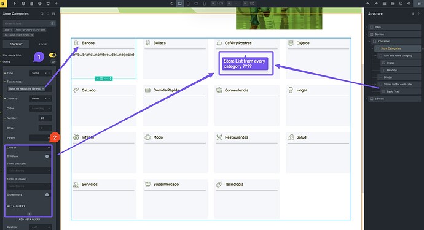The width and height of the screenshot is (424, 230).
Task: Select the Image element in structure
Action: pos(401,63)
